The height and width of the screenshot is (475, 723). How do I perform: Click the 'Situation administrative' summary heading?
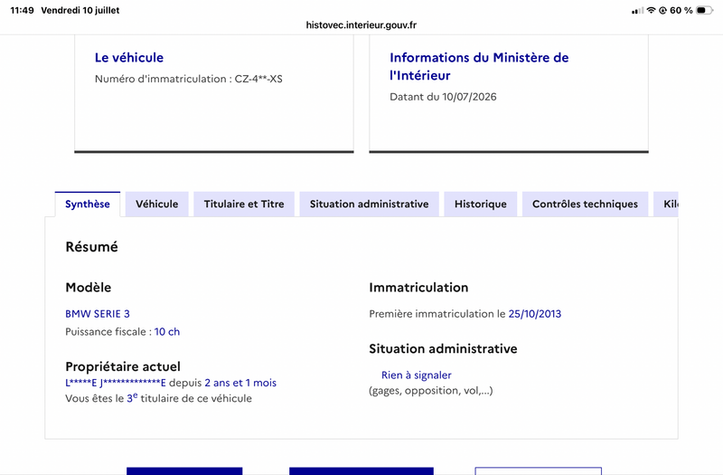pos(443,348)
